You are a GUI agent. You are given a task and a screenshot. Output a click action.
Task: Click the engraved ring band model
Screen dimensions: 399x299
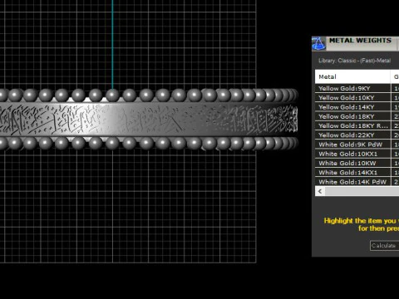coord(149,120)
